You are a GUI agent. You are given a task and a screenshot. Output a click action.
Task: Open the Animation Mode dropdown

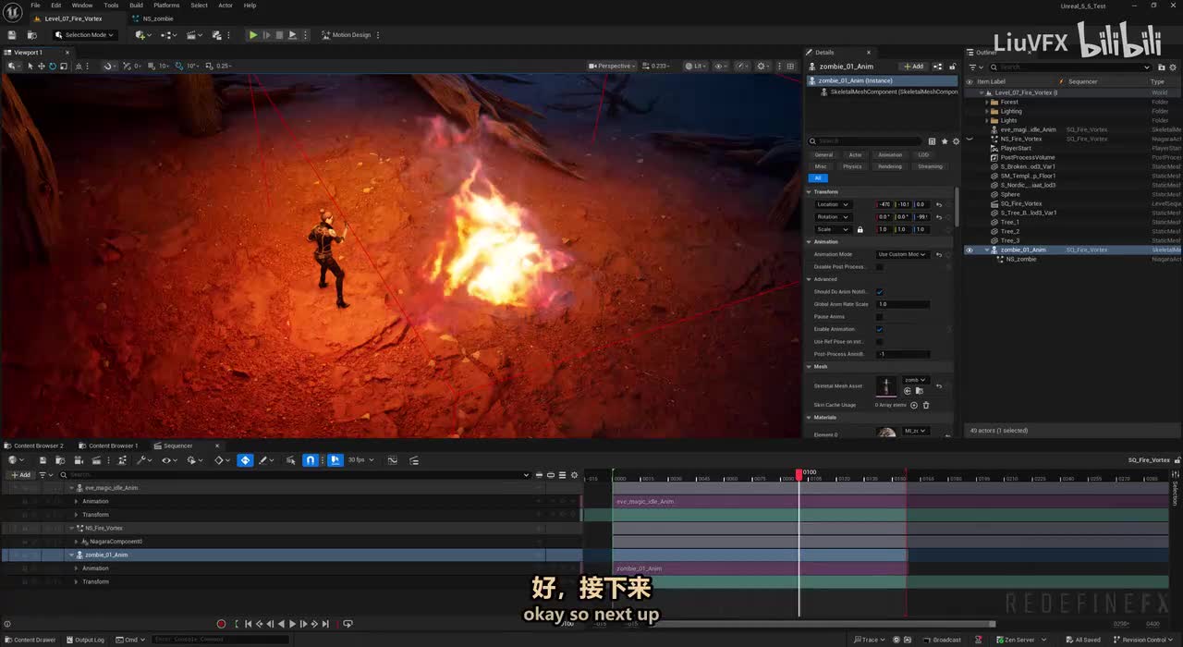pos(902,254)
